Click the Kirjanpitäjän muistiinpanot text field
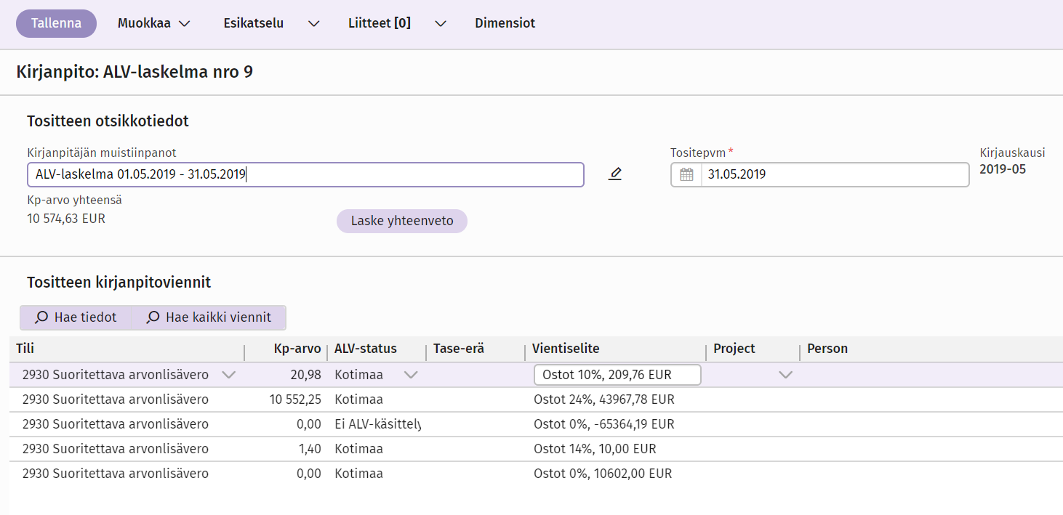1063x515 pixels. pos(305,174)
